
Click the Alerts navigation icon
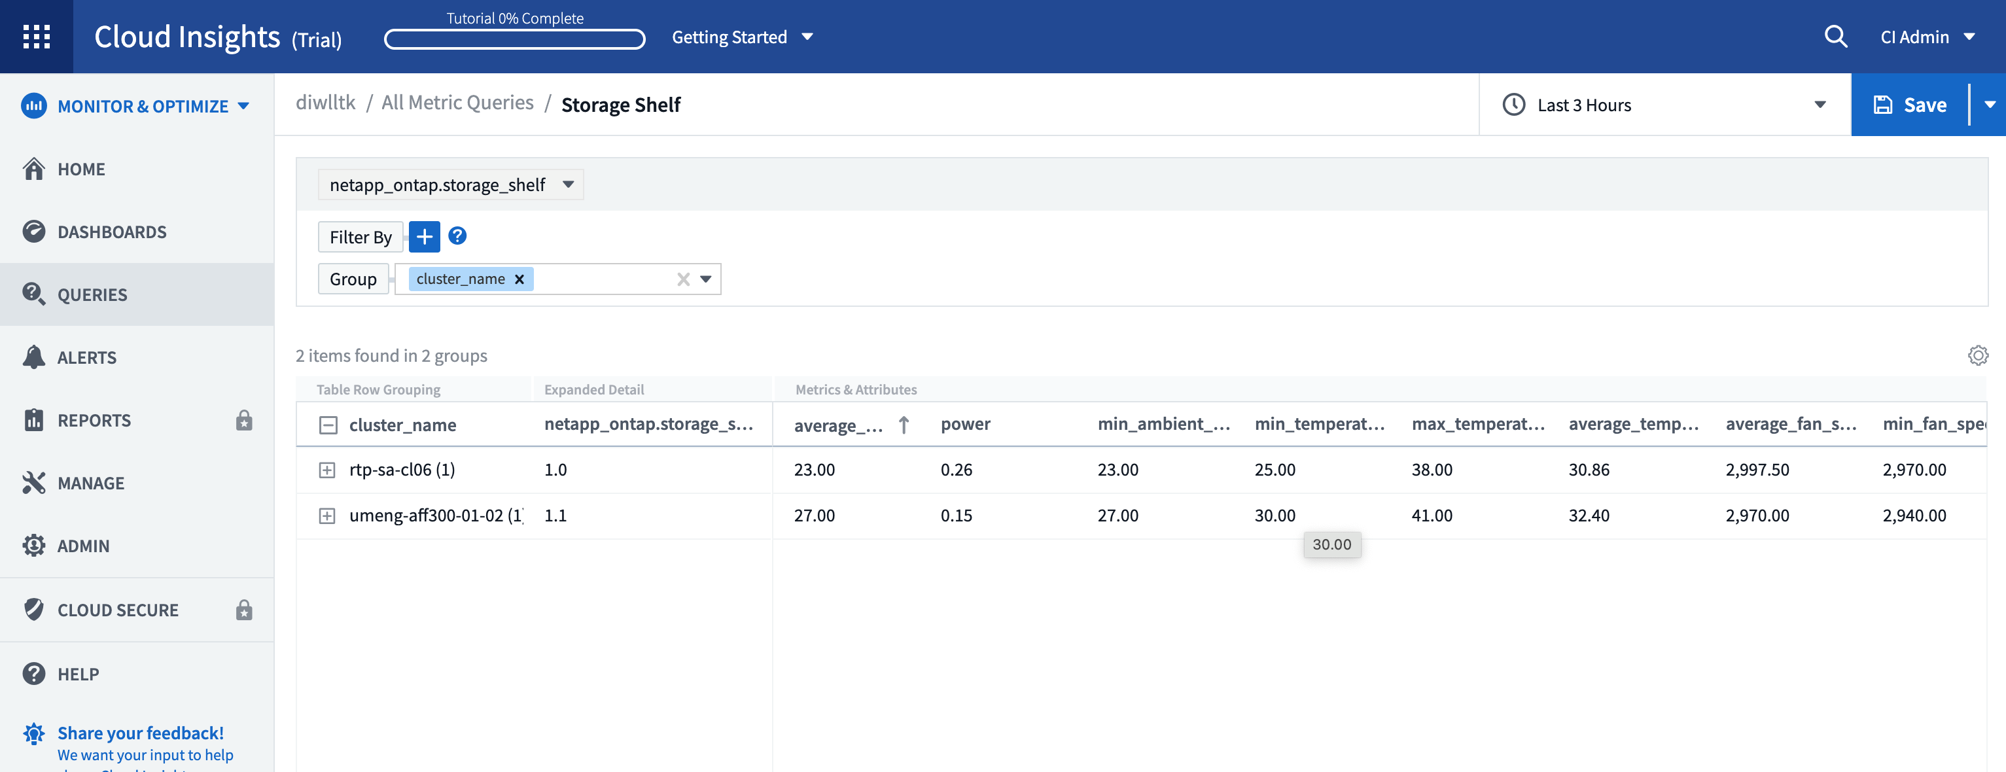[35, 357]
